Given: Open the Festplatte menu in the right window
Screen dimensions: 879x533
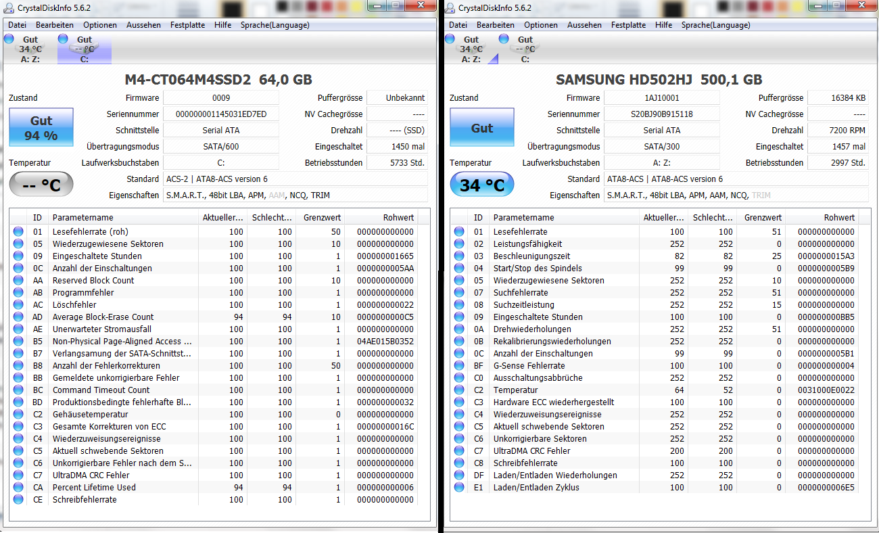Looking at the screenshot, I should pyautogui.click(x=628, y=25).
